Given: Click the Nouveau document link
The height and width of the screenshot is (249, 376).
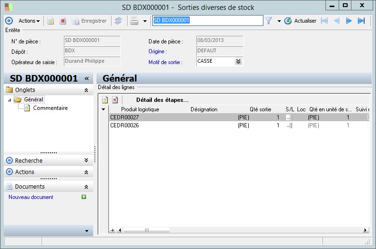Looking at the screenshot, I should point(31,197).
